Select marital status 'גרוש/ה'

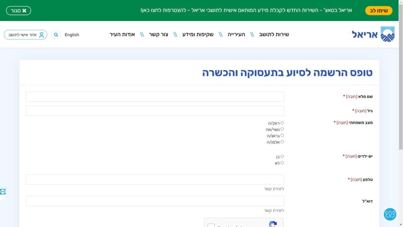coord(282,136)
